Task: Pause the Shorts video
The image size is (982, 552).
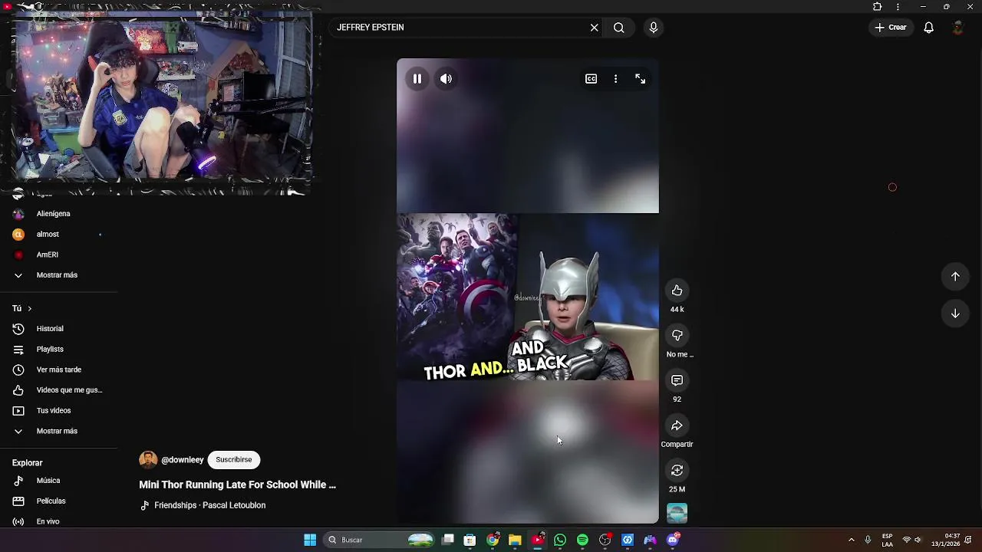Action: 417,79
